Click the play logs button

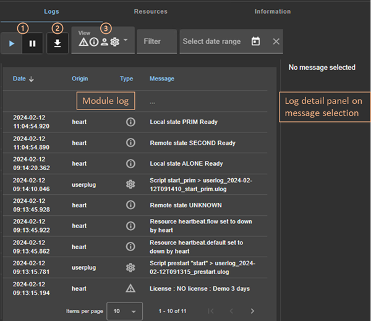[x=12, y=44]
